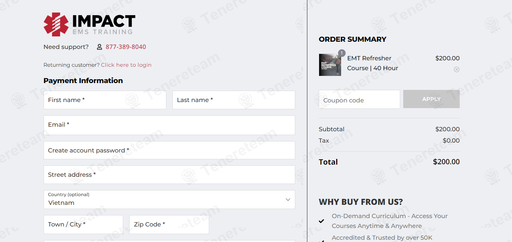Click the Street address field
Viewport: 512px width, 242px height.
click(x=169, y=175)
